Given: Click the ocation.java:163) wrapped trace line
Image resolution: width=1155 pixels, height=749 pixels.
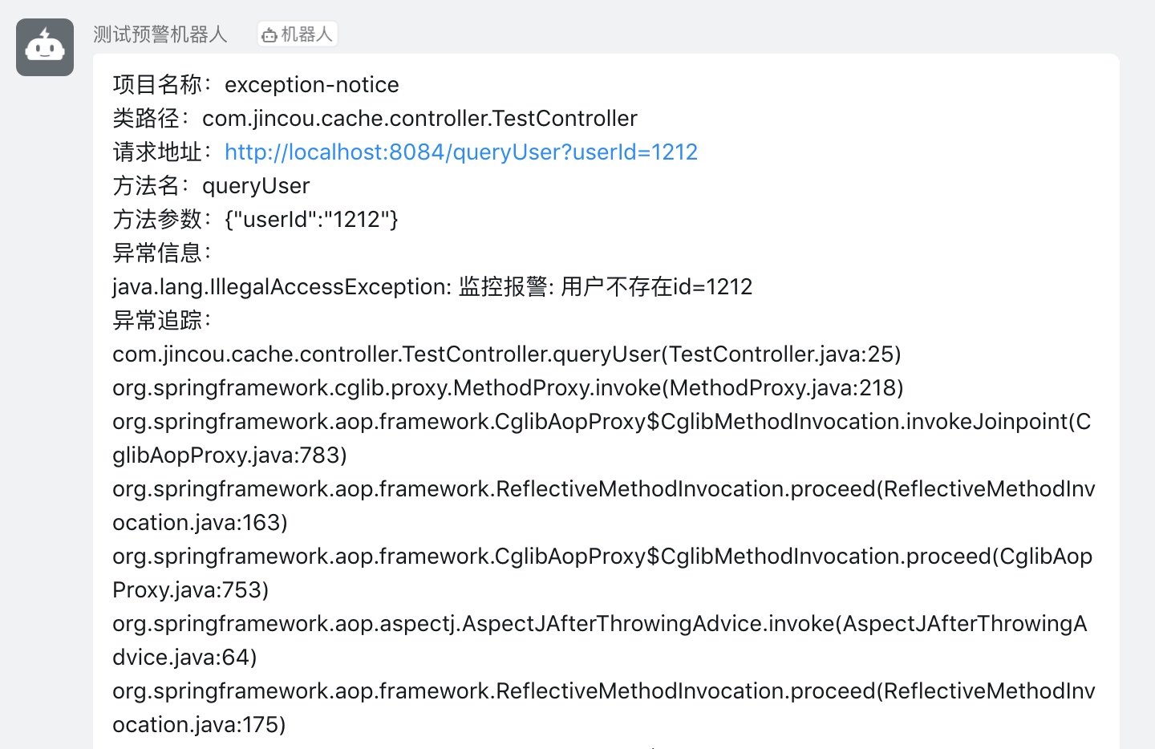Looking at the screenshot, I should click(x=200, y=523).
